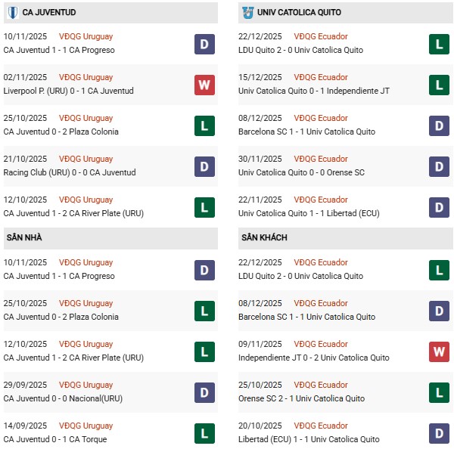Click the Univ Catolica Quito team crest
Image resolution: width=454 pixels, height=449 pixels.
tap(247, 12)
